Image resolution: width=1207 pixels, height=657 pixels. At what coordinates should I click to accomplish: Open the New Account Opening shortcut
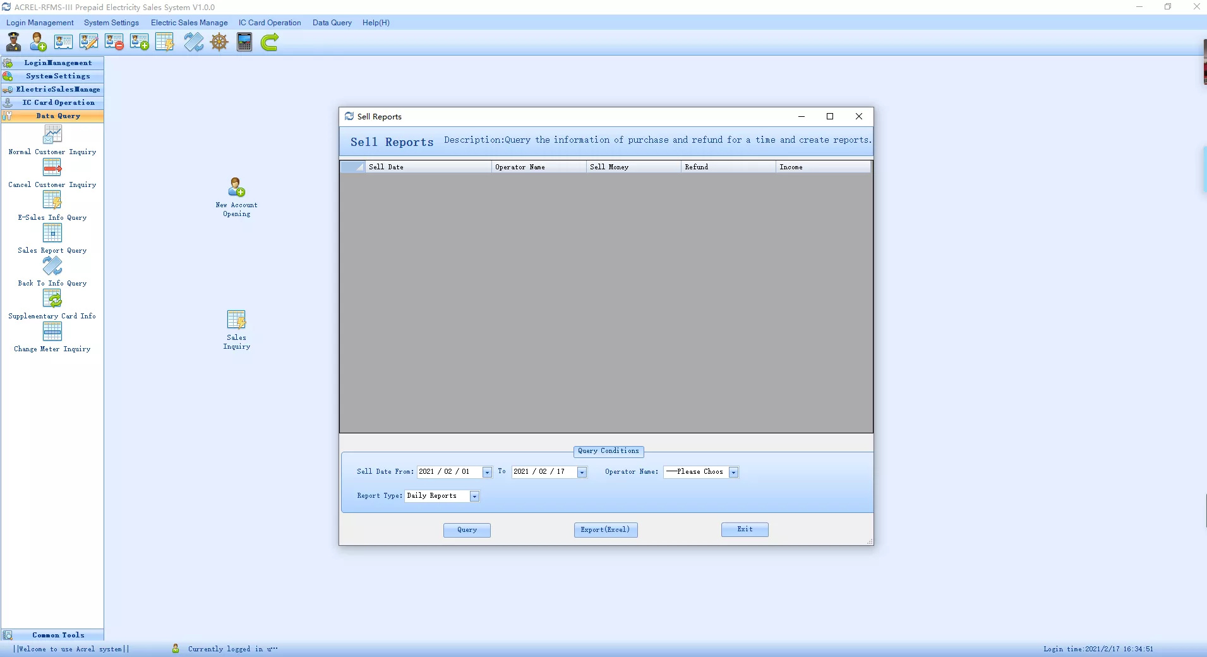pos(236,196)
